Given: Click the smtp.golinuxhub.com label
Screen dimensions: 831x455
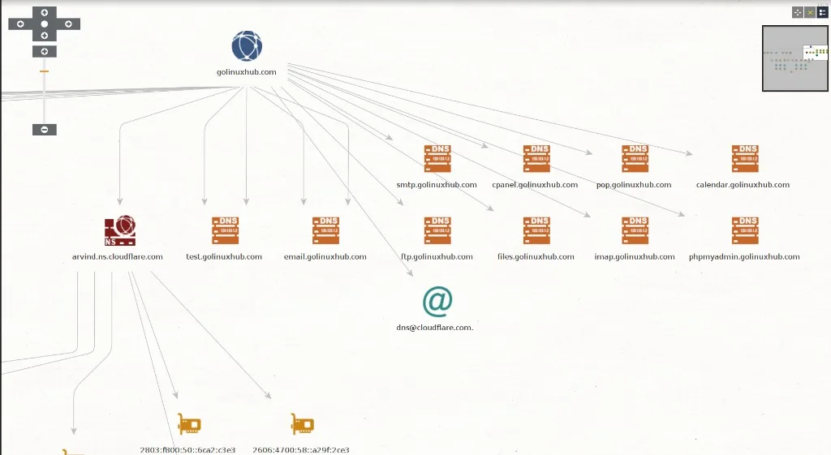Looking at the screenshot, I should pyautogui.click(x=437, y=185).
